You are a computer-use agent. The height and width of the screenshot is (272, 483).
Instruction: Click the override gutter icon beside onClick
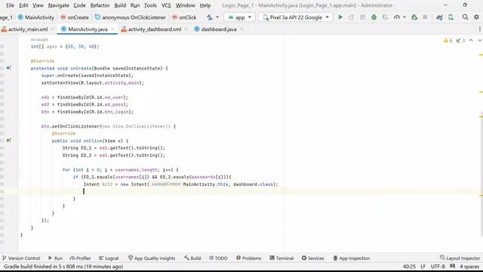point(8,141)
